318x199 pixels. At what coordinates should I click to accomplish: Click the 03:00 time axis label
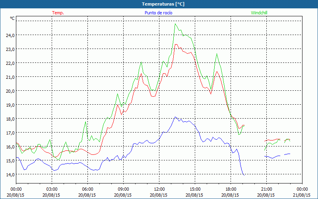(52, 189)
